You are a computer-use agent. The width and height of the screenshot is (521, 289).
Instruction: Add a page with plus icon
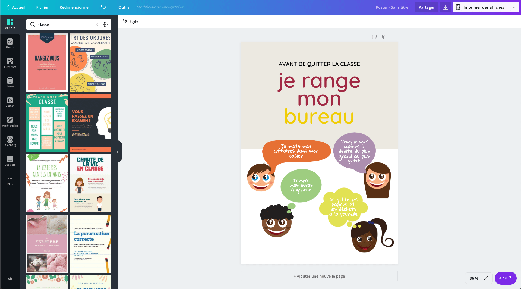click(394, 37)
